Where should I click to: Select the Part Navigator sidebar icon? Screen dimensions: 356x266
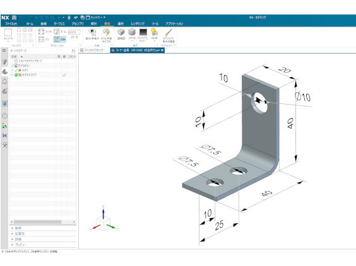coord(4,72)
